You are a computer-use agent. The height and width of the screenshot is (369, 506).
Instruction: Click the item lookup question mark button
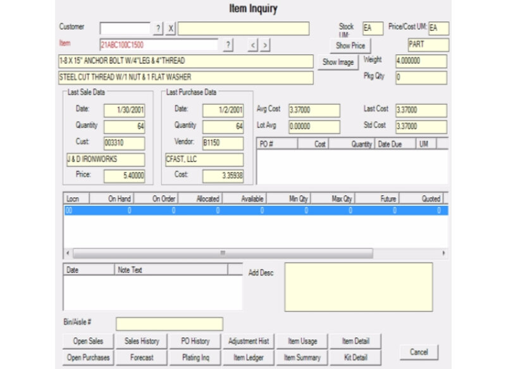point(228,45)
